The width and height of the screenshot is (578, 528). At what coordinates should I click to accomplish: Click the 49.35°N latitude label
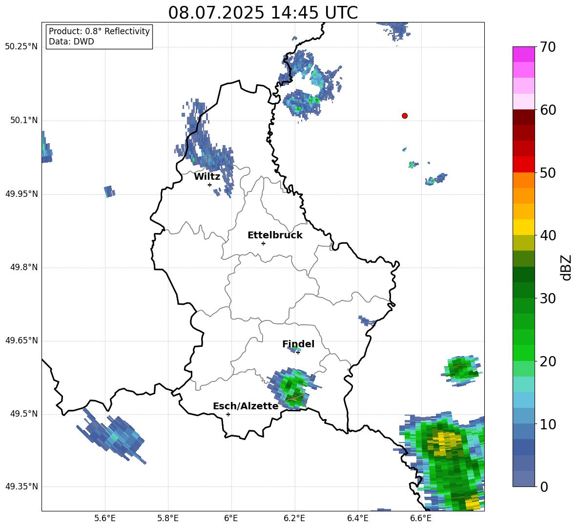(x=21, y=486)
